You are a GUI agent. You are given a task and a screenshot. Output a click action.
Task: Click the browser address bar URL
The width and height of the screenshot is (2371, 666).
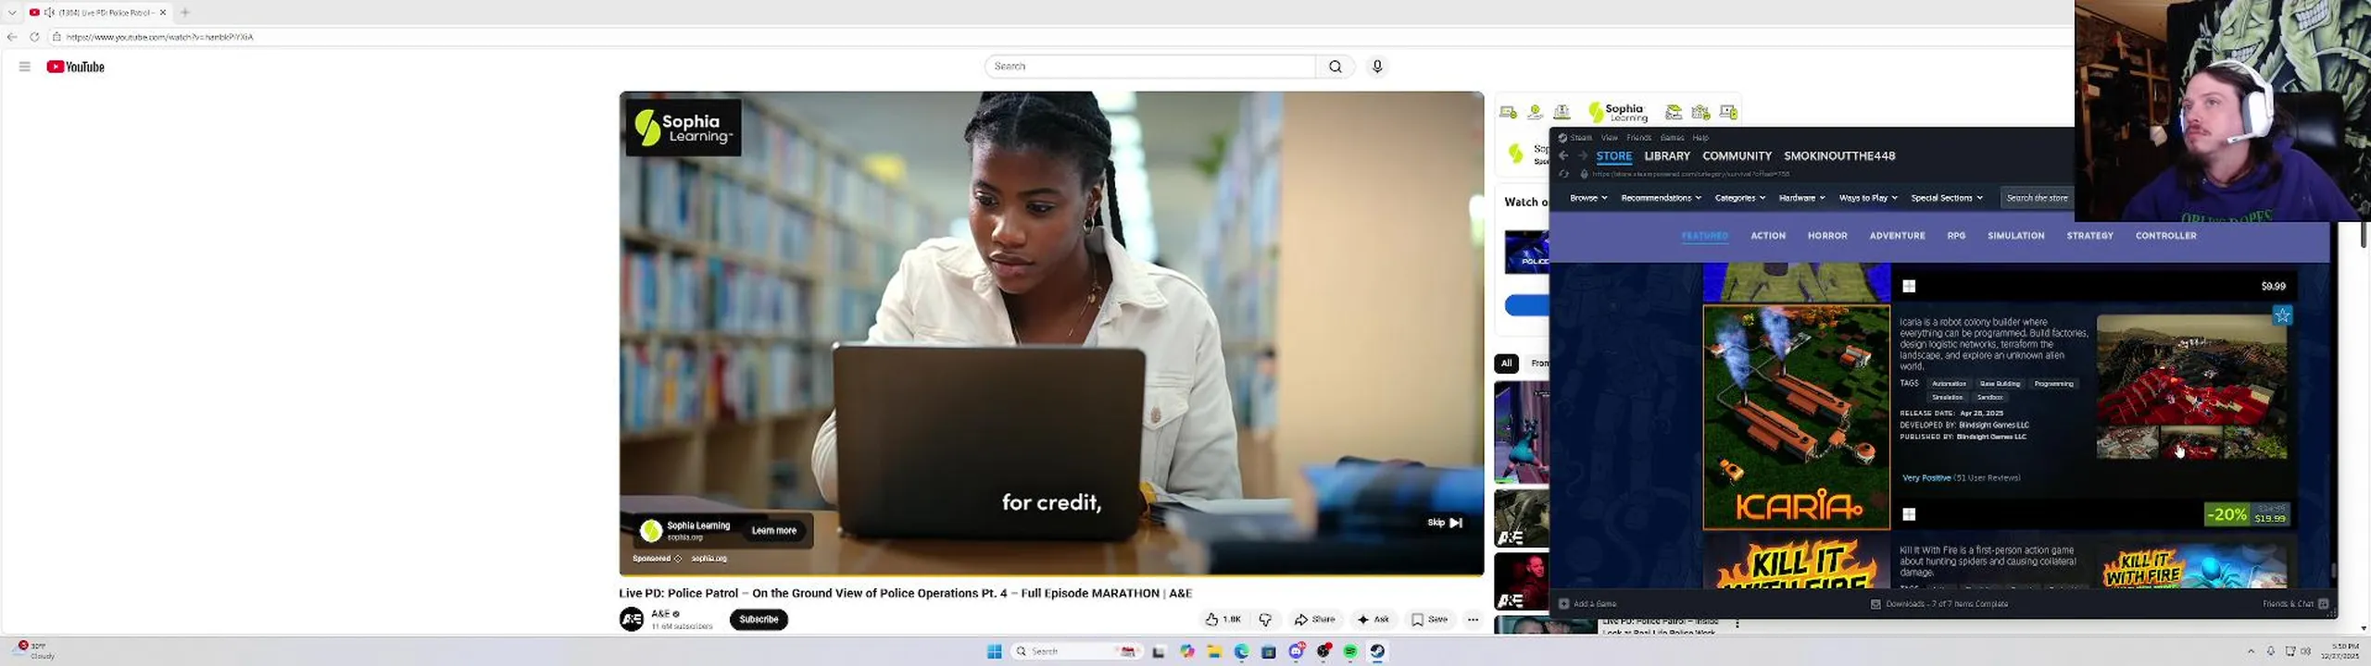[x=159, y=37]
